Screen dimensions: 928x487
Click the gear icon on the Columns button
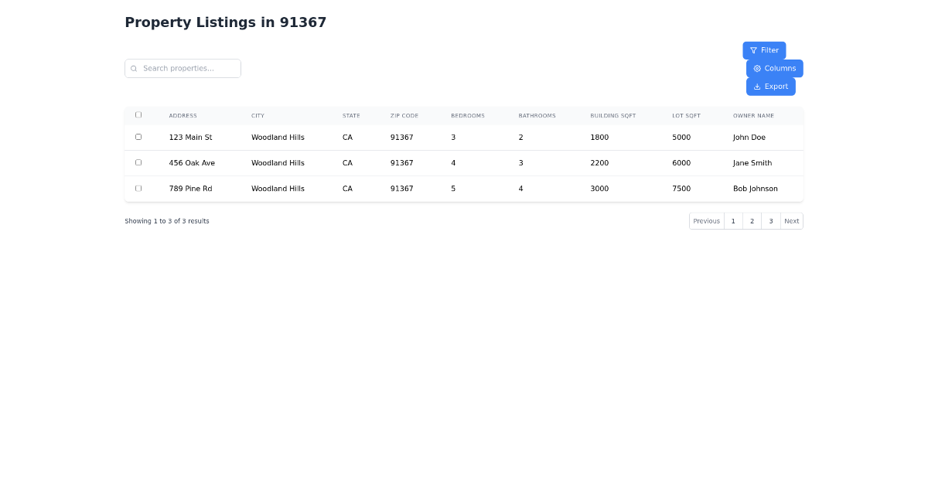pyautogui.click(x=757, y=68)
